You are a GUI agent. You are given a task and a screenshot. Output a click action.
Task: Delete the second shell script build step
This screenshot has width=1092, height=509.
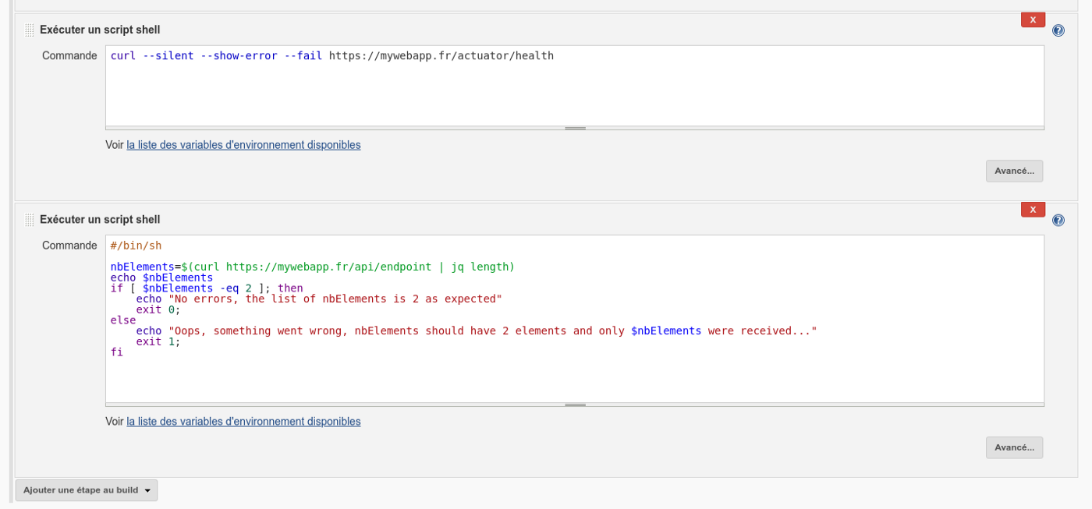coord(1032,210)
